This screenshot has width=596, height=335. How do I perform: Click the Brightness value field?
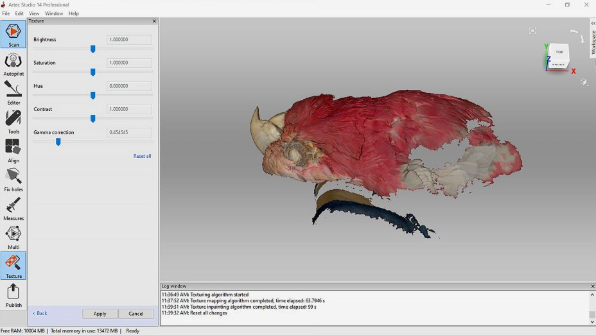tap(129, 40)
